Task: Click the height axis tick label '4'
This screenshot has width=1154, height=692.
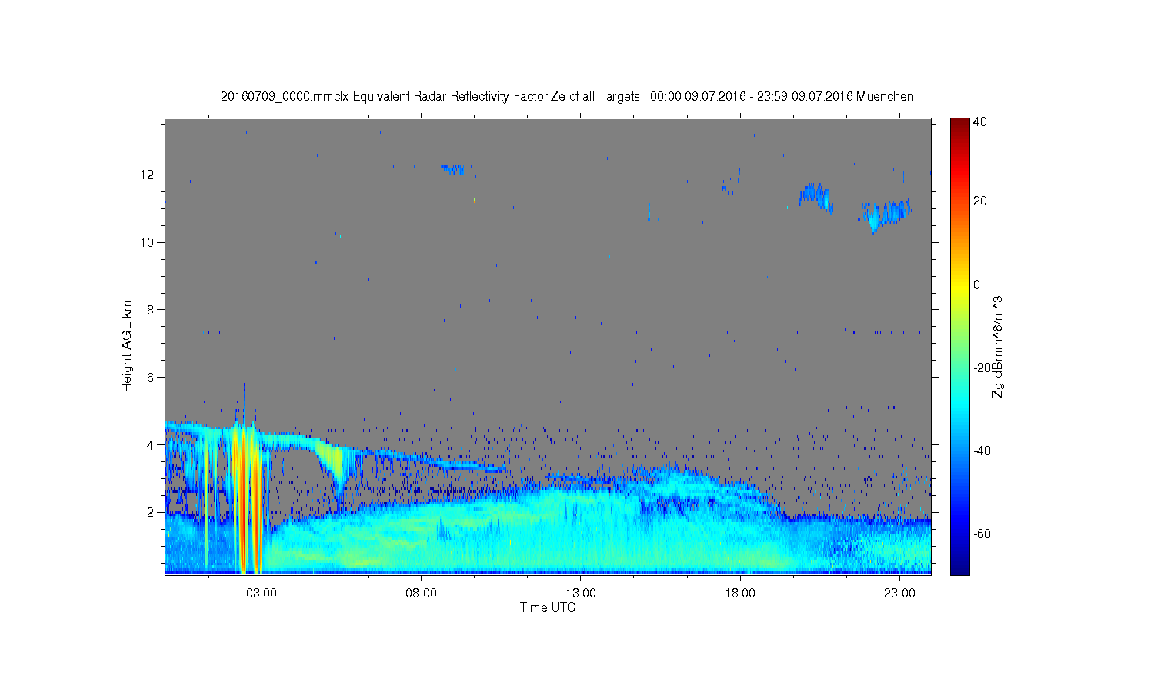Action: (x=152, y=444)
